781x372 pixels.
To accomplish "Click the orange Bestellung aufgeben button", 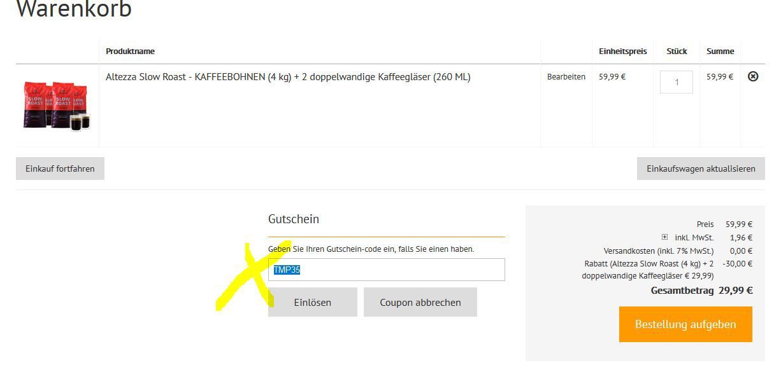I will [685, 324].
